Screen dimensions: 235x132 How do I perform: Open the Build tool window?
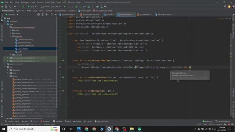[x=68, y=121]
